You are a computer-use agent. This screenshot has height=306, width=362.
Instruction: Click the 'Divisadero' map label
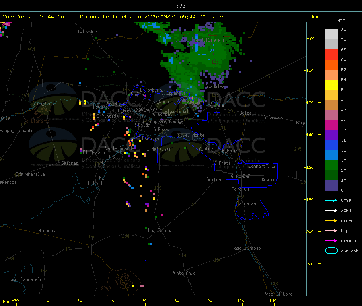point(87,32)
